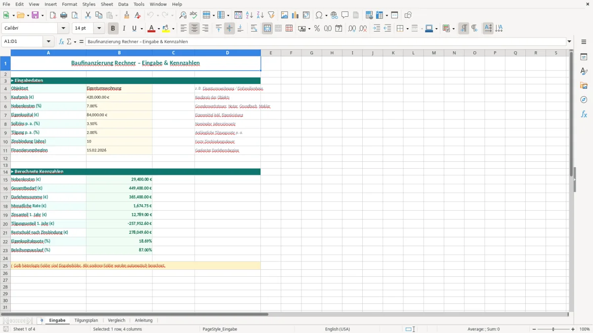
Task: Click the formula input line
Action: click(326, 41)
